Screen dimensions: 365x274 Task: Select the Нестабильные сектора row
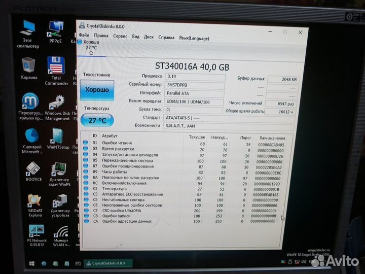(181, 200)
